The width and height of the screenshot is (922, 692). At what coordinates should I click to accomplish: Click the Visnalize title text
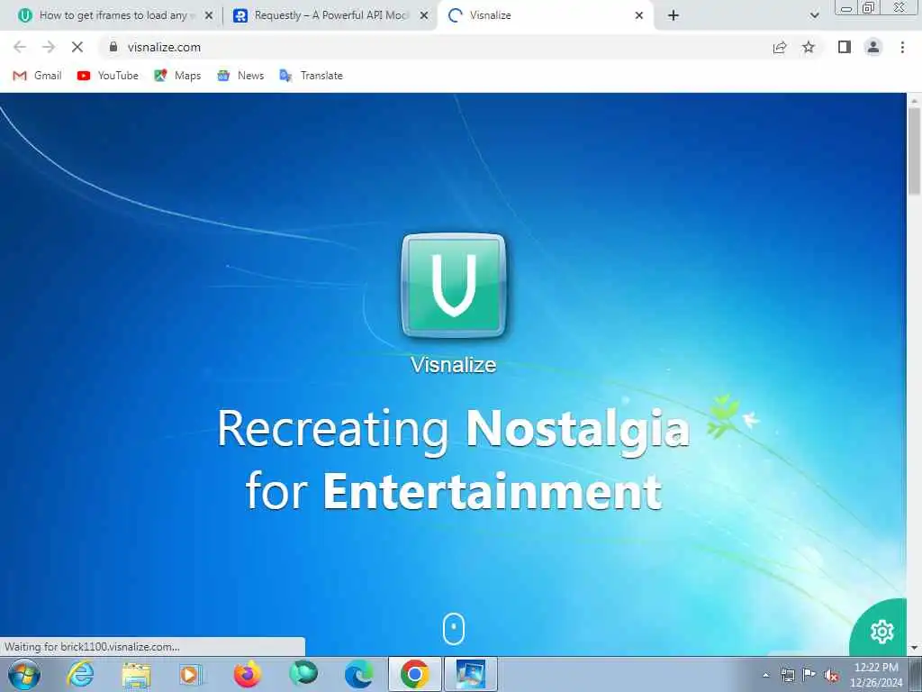[x=454, y=365]
